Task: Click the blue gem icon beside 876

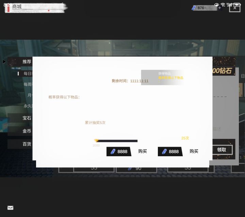Action: (x=194, y=8)
